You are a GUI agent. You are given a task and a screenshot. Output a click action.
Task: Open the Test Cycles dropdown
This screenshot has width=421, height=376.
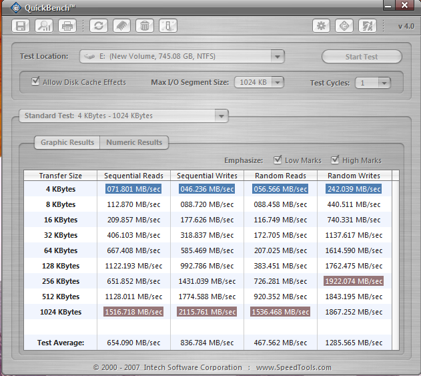(x=384, y=83)
